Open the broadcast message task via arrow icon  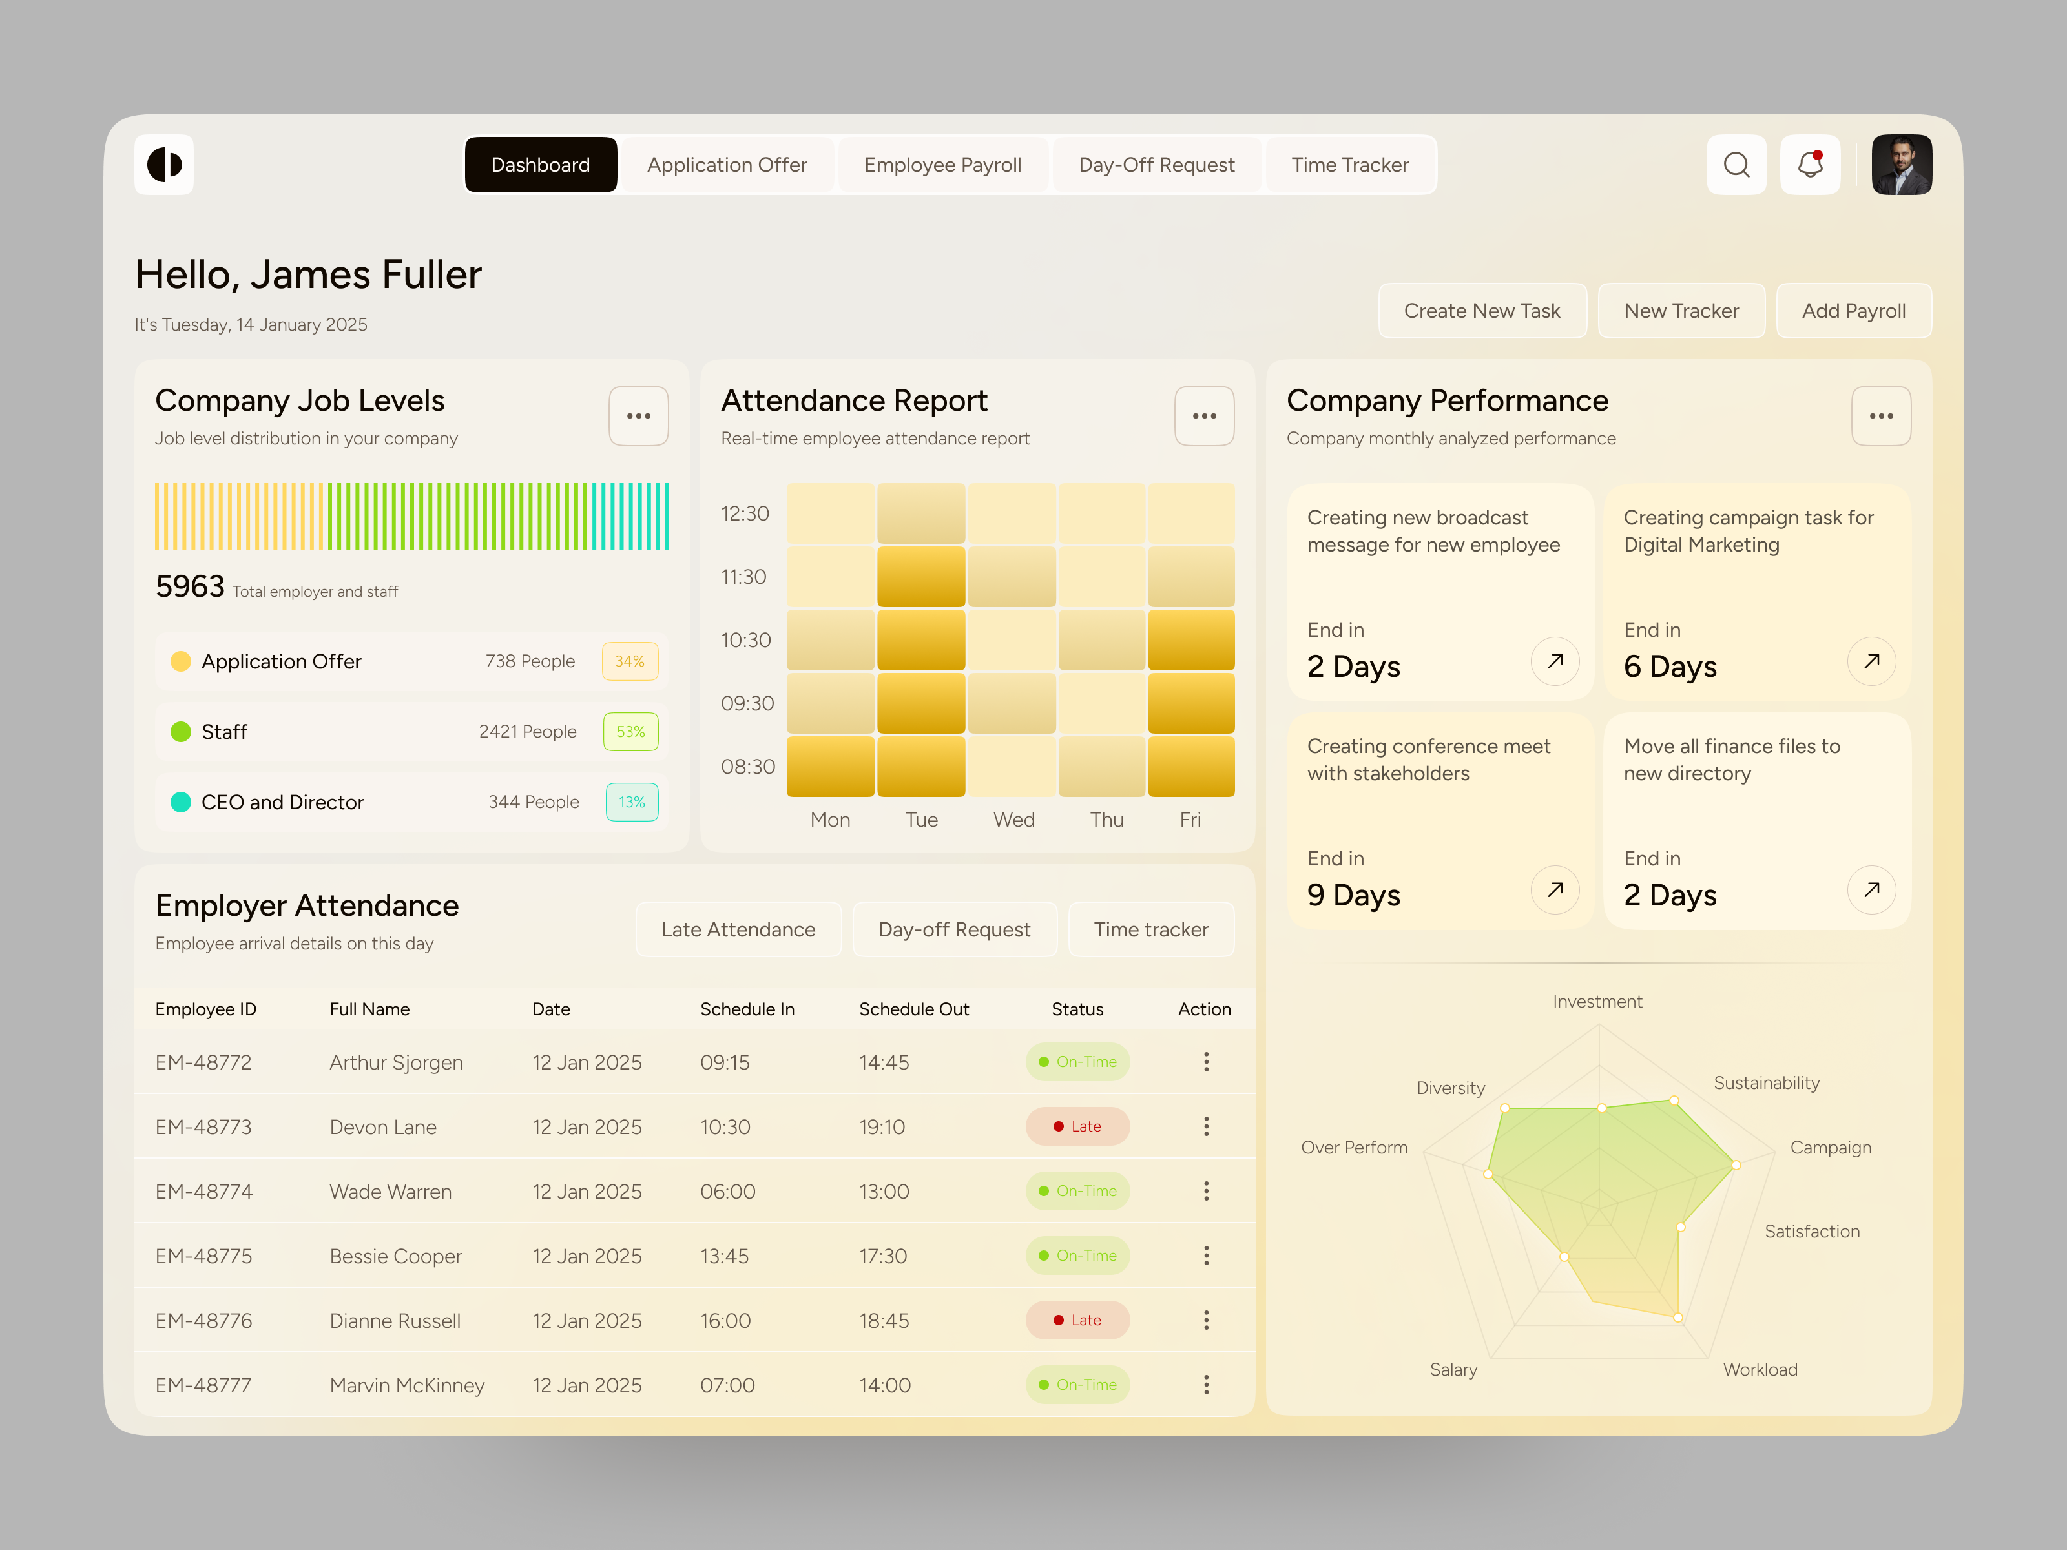pos(1554,661)
